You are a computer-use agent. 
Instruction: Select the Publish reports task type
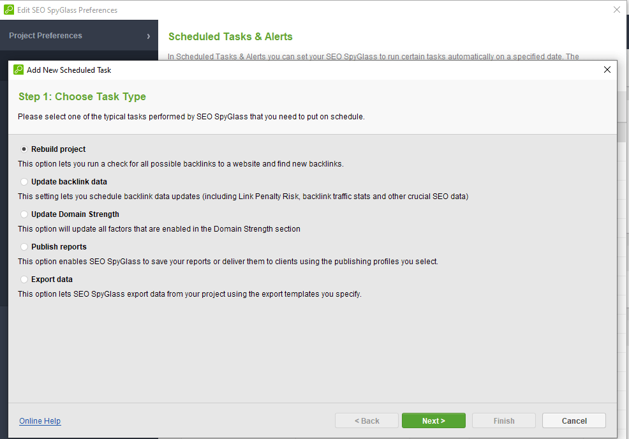(x=24, y=247)
